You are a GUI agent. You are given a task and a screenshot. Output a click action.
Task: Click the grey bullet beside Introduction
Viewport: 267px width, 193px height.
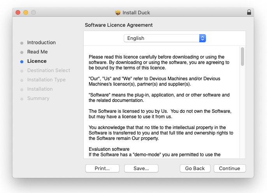(x=22, y=43)
